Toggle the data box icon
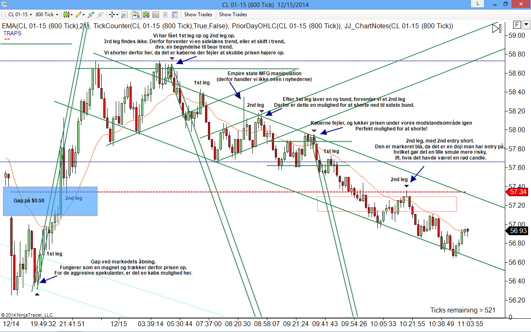 [174, 15]
